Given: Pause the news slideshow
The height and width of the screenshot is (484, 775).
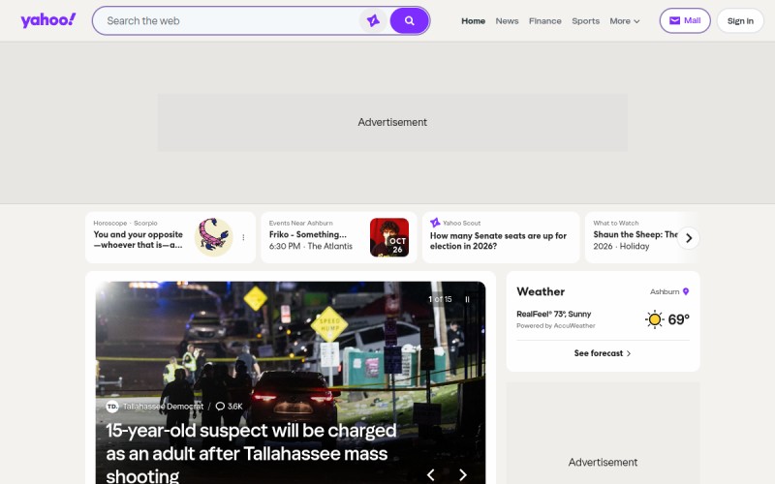Looking at the screenshot, I should [x=467, y=299].
